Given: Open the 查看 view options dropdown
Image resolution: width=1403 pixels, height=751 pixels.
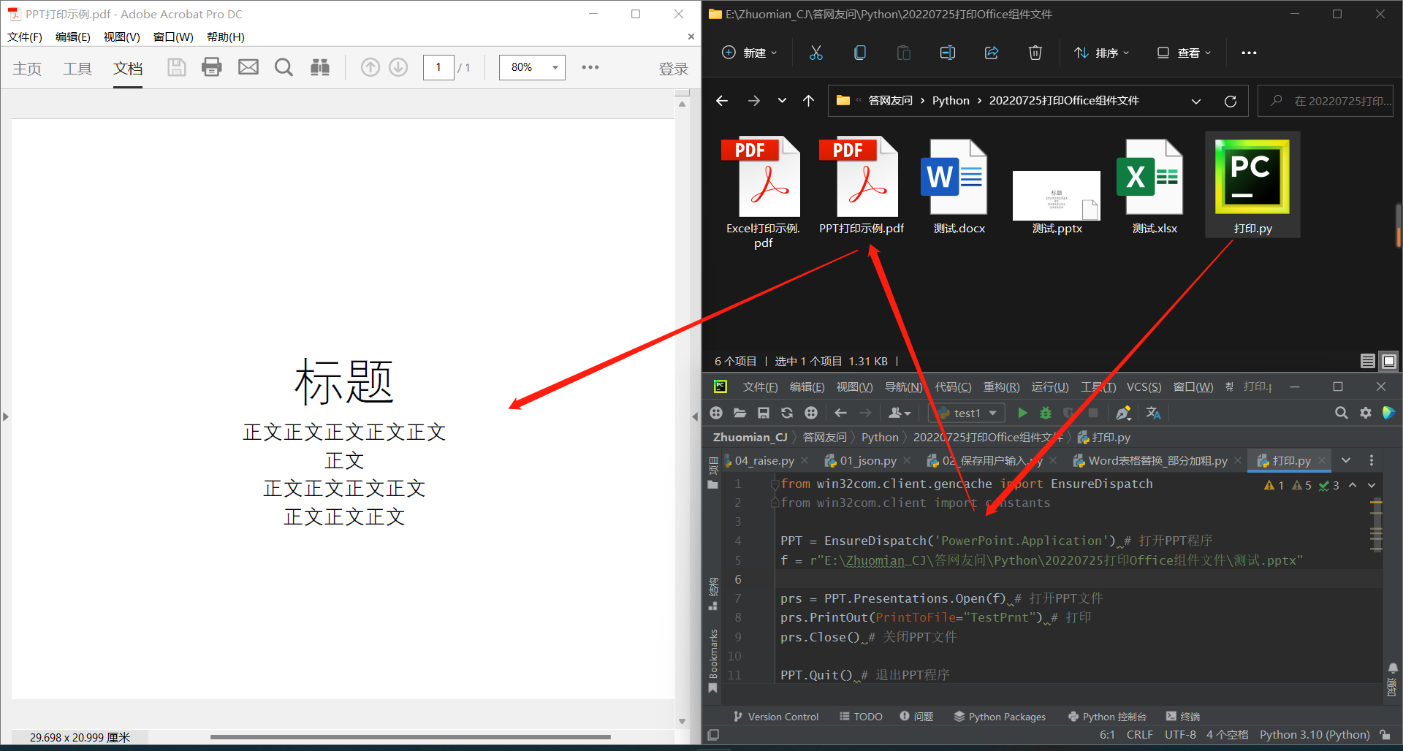Looking at the screenshot, I should (1184, 52).
